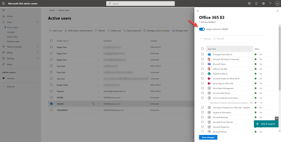The image size is (281, 142).
Task: Click the Microsoft Bookings icon
Action: point(209,117)
